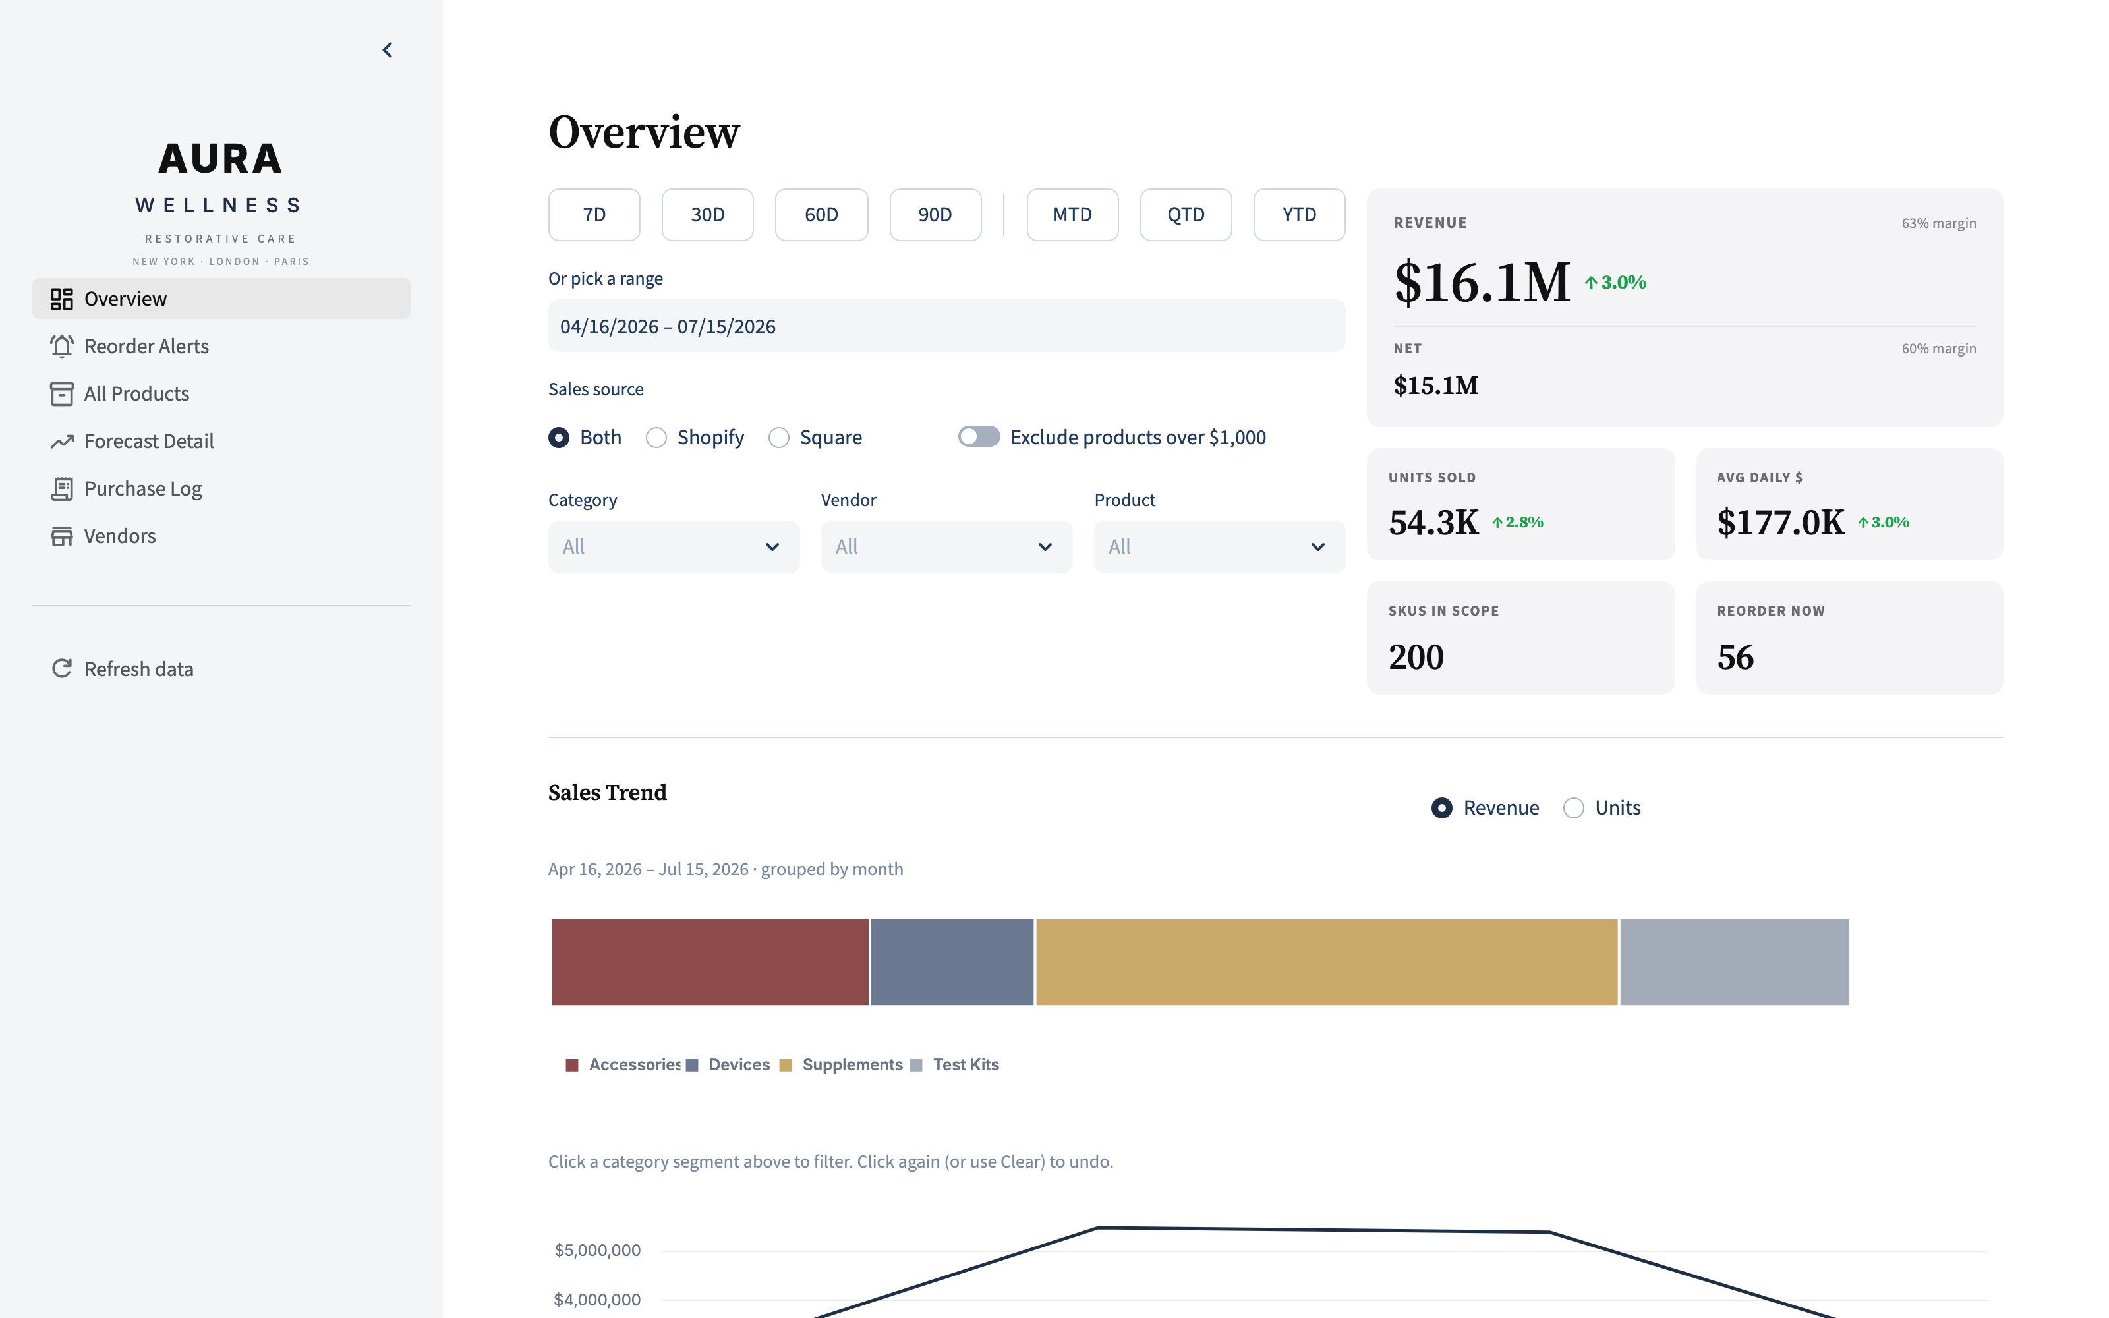The height and width of the screenshot is (1318, 2109).
Task: Select the Shopify sales source radio
Action: tap(656, 438)
